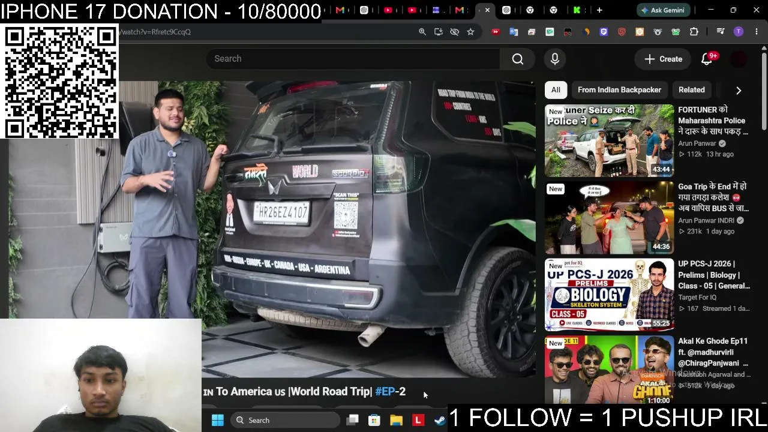Switch to the purple grid icon tab
Image resolution: width=768 pixels, height=432 pixels.
pos(436,10)
